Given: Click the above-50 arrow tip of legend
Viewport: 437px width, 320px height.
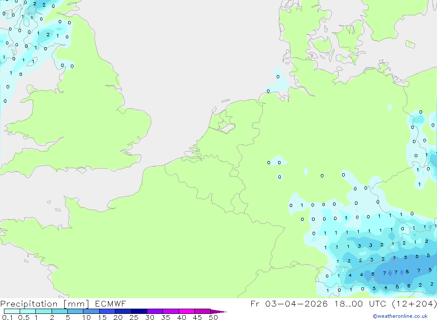Looking at the screenshot, I should pos(218,312).
